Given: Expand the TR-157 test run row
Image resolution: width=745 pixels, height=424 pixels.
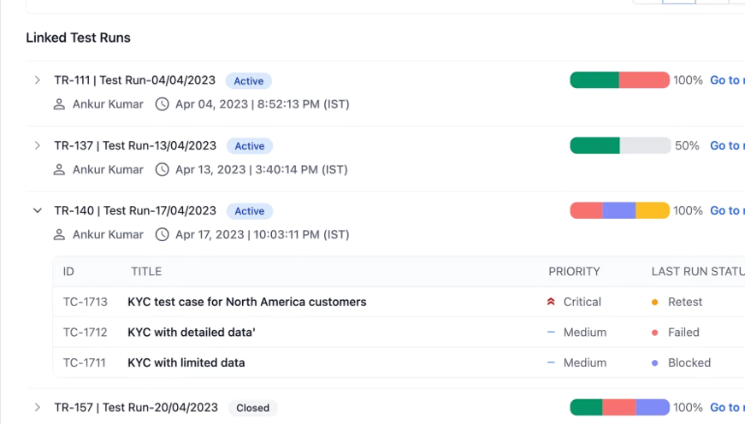Looking at the screenshot, I should pos(38,408).
